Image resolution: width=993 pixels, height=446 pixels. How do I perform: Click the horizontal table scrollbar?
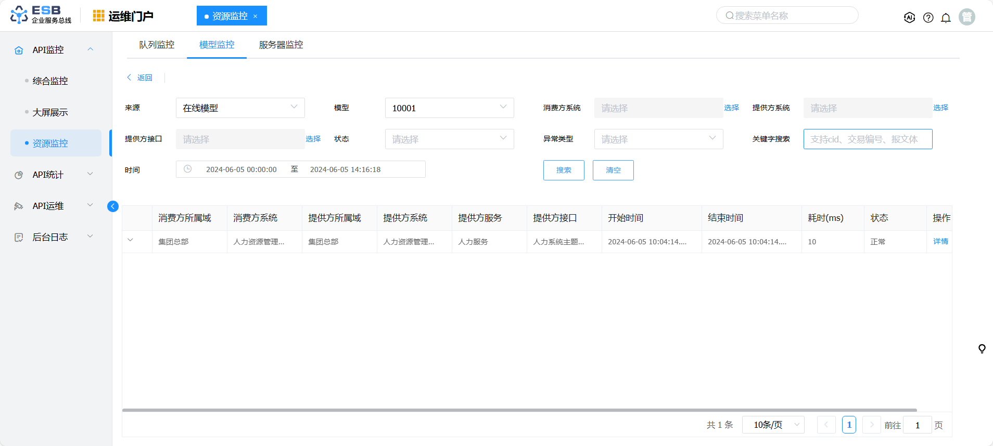(x=519, y=410)
